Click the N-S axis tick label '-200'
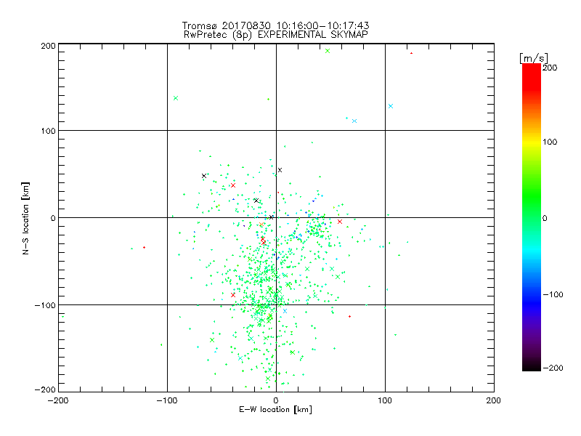Viewport: 581px width, 436px height. 45,389
